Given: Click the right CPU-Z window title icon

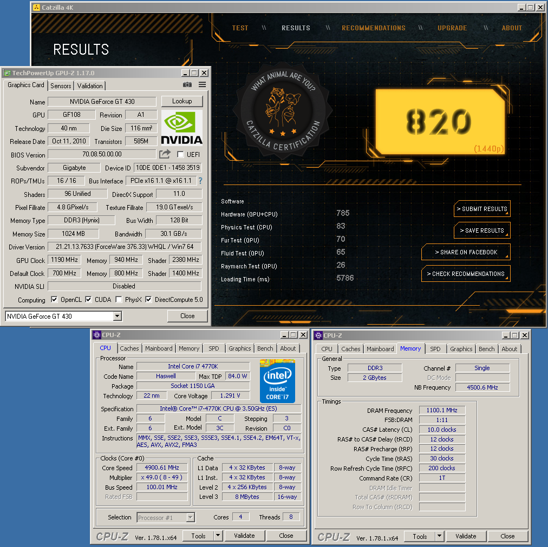Looking at the screenshot, I should click(x=318, y=335).
